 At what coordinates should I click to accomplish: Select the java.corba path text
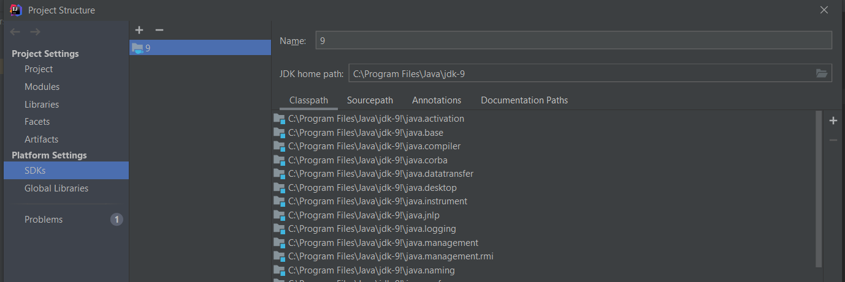click(x=368, y=160)
